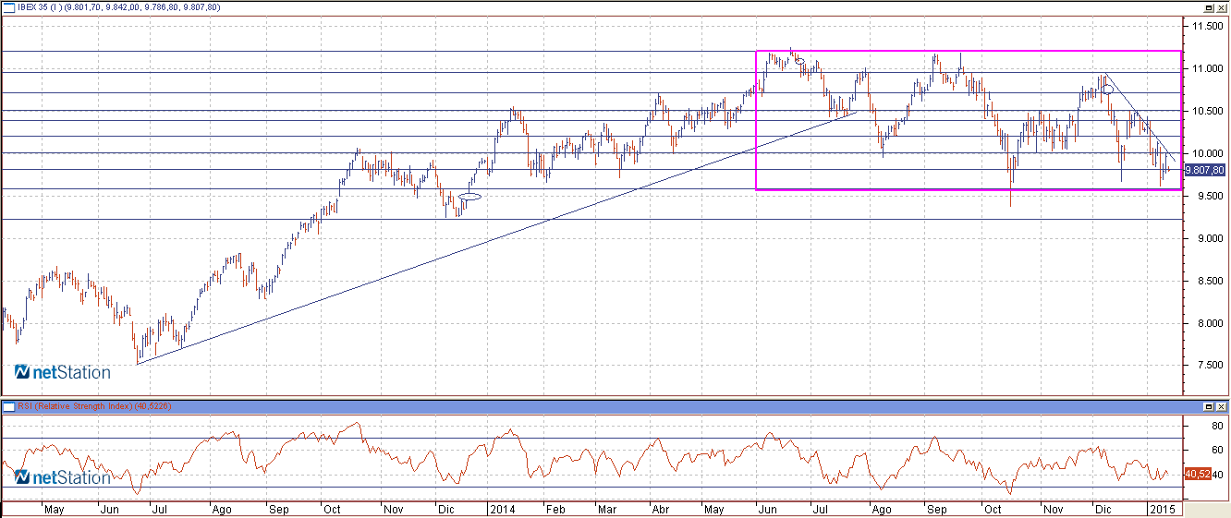1231x518 pixels.
Task: Click the 11.500 price axis label
Action: 1207,26
